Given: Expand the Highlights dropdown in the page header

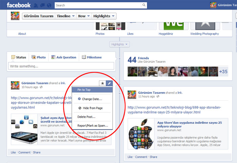Looking at the screenshot, I should coord(104,16).
